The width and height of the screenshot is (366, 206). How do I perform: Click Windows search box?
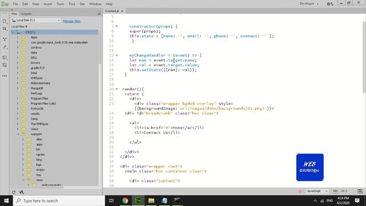tap(59, 201)
